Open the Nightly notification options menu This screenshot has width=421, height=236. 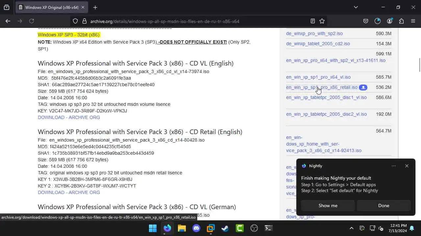coord(394,166)
